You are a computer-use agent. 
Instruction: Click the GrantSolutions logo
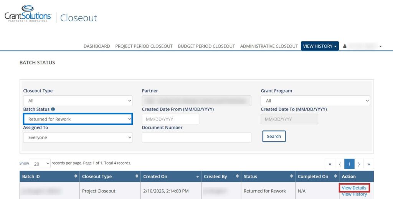[x=28, y=14]
